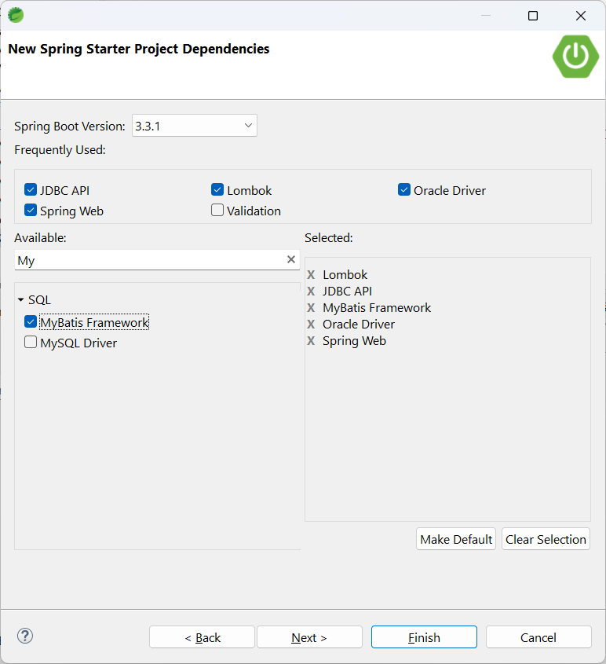Proceed with the Next button

coord(309,637)
